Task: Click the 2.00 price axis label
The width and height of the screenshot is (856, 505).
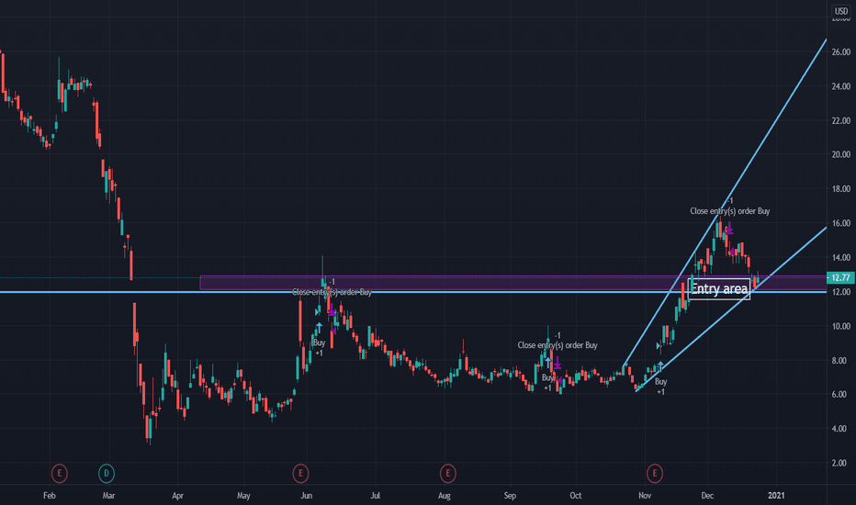Action: 841,463
